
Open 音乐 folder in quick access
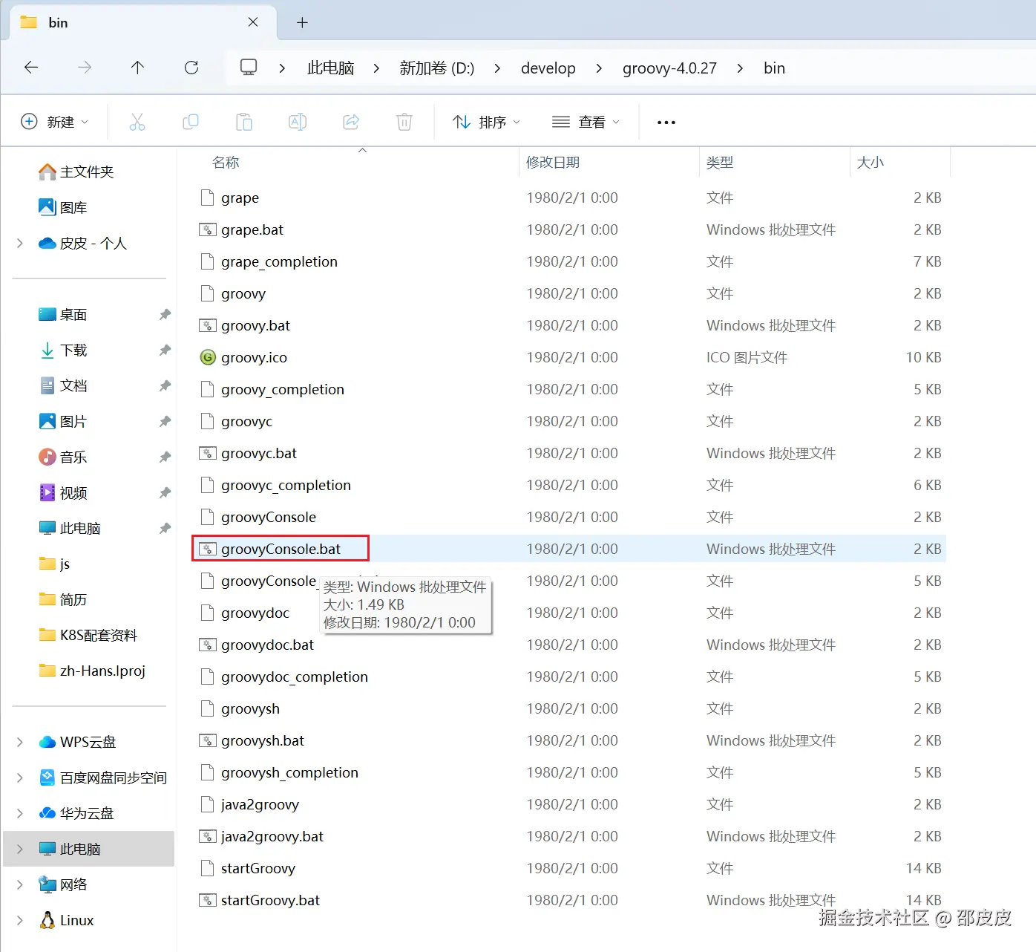pyautogui.click(x=63, y=457)
